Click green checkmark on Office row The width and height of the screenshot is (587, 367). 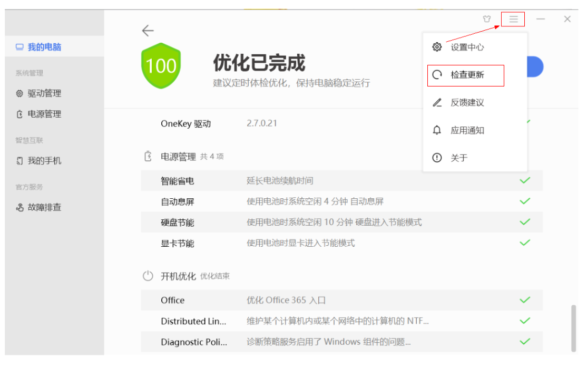[525, 300]
